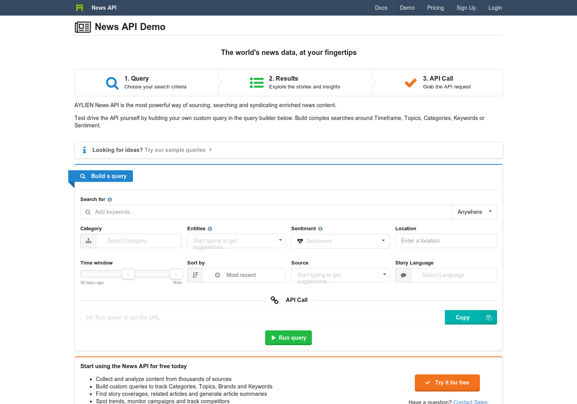Viewport: 577px width, 404px height.
Task: Open the Select Category dropdown
Action: pos(131,241)
